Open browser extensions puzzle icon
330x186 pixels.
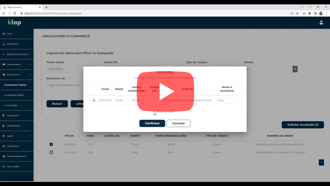click(x=310, y=13)
